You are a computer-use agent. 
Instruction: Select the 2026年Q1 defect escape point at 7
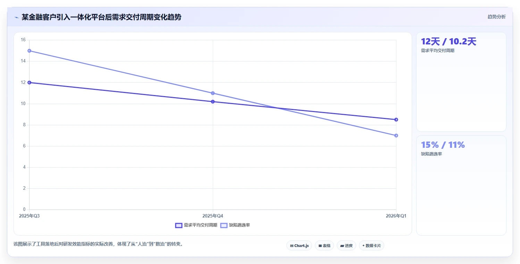(396, 136)
